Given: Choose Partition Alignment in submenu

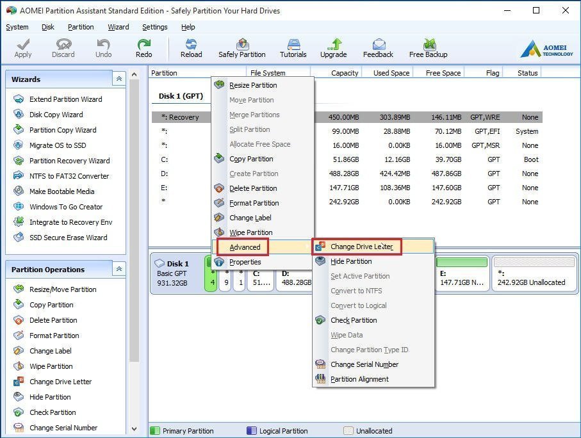Looking at the screenshot, I should (373, 380).
